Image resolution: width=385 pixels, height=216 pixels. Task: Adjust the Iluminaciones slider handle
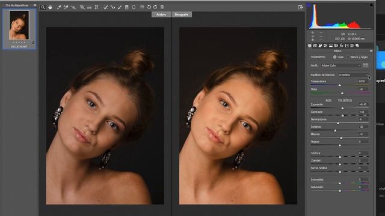click(x=338, y=123)
